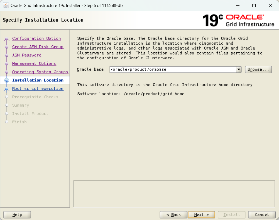279x220 pixels.
Task: Go Back to previous step
Action: [x=173, y=215]
